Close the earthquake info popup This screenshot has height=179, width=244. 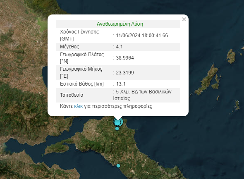(x=184, y=19)
